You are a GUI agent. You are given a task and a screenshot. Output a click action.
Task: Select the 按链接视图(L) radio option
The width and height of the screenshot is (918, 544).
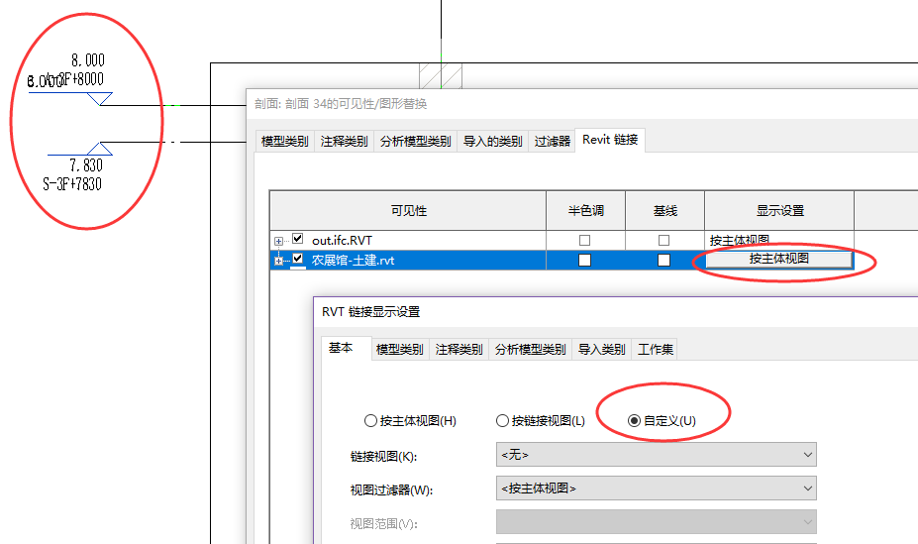click(540, 420)
